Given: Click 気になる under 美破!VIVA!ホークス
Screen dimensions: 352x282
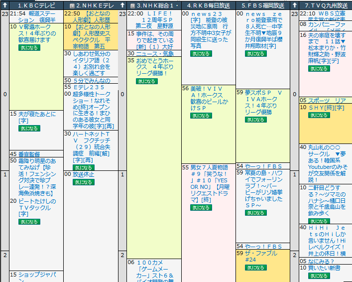Looking at the screenshot, I should [201, 116].
